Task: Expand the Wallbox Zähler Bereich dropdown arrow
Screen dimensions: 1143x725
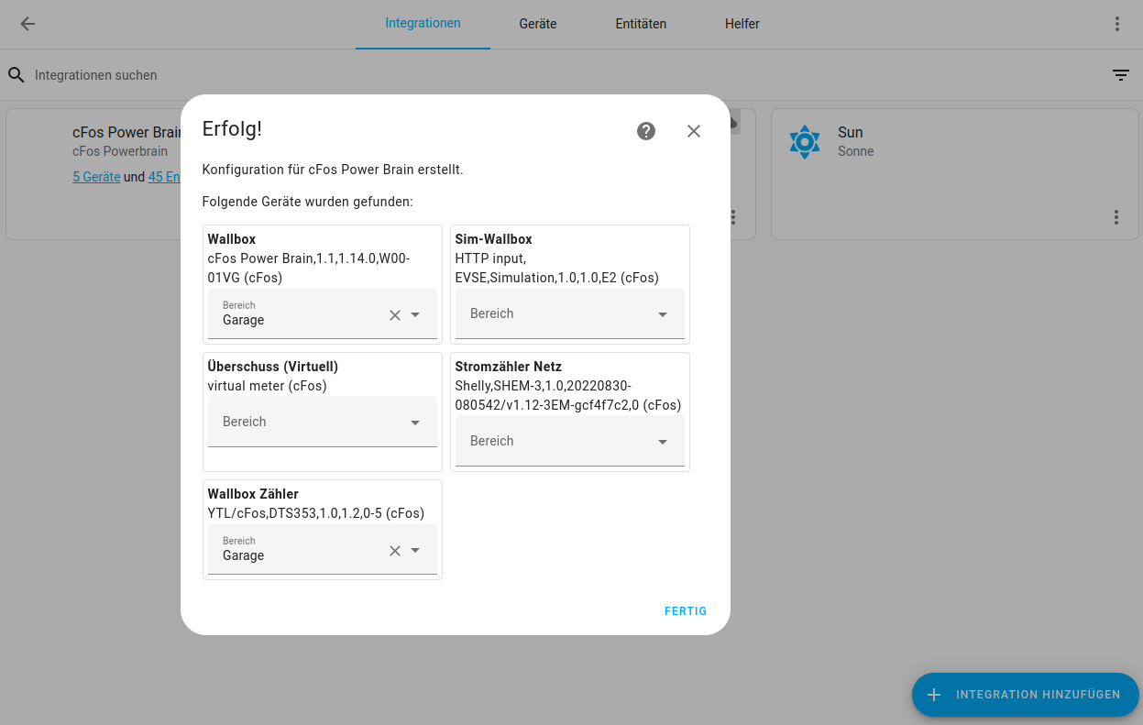Action: pos(415,550)
